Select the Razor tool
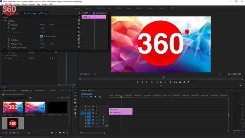245x138 pixels. click(x=75, y=103)
